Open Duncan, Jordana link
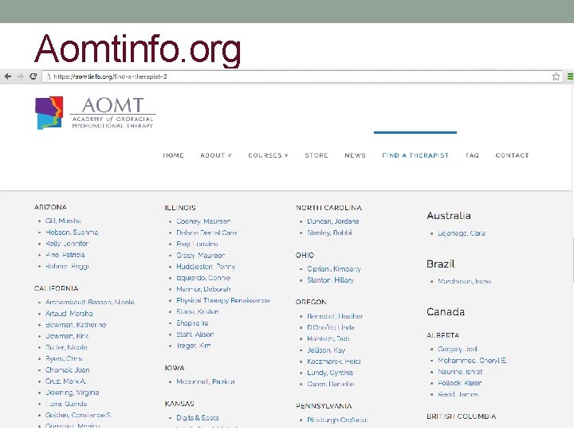 [332, 221]
